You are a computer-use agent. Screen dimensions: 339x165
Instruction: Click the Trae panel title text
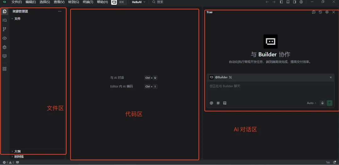[x=209, y=12]
